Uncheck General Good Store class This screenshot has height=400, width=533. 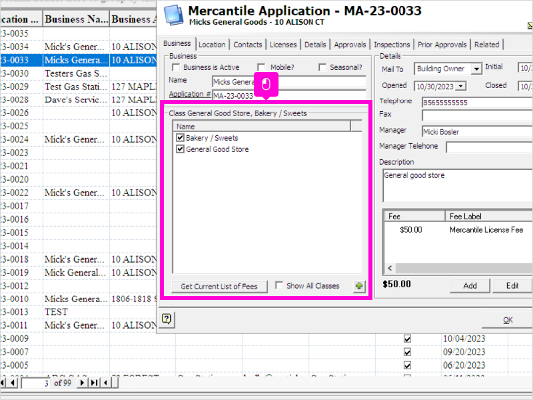180,149
